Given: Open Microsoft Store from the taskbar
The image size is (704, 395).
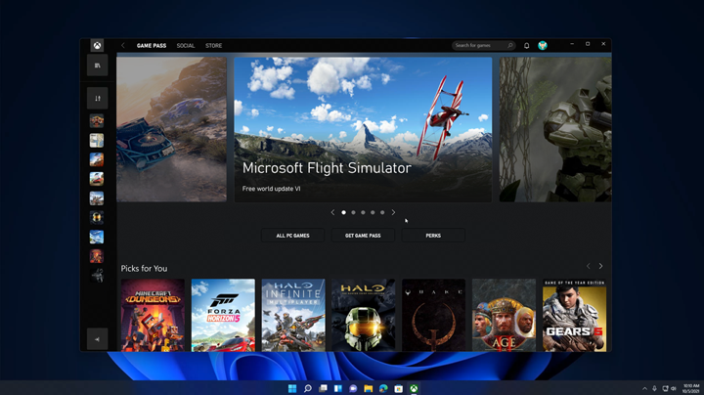Looking at the screenshot, I should click(x=399, y=388).
